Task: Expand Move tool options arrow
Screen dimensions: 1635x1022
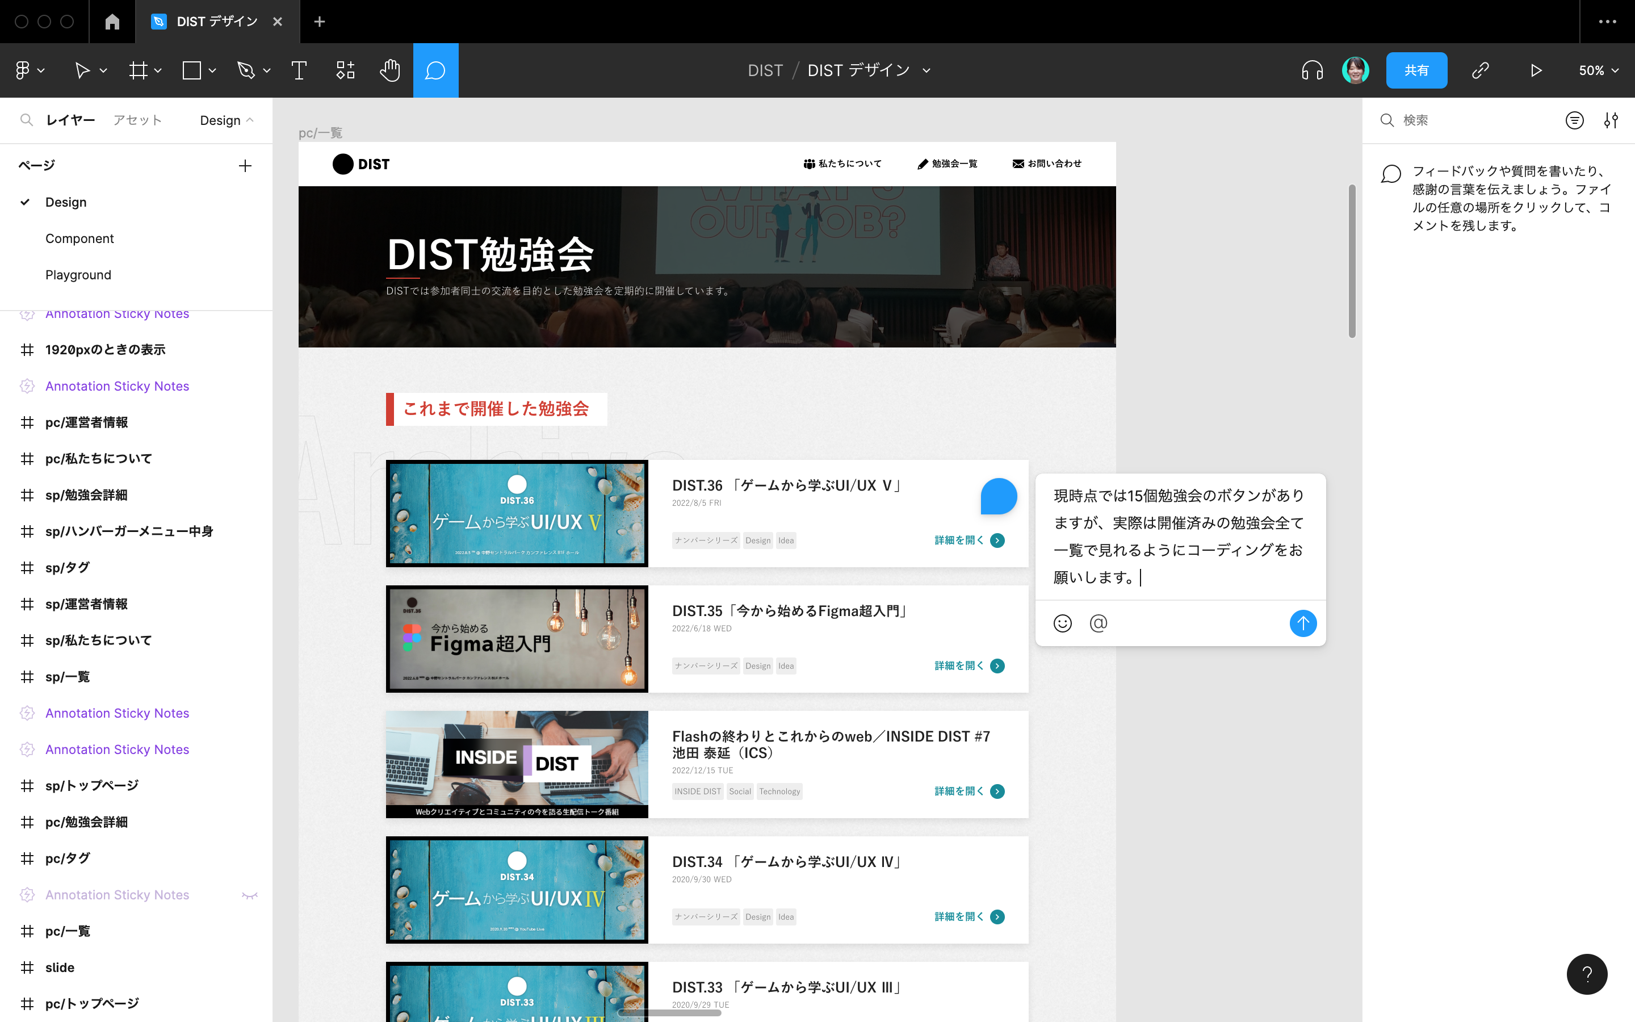Action: click(103, 70)
